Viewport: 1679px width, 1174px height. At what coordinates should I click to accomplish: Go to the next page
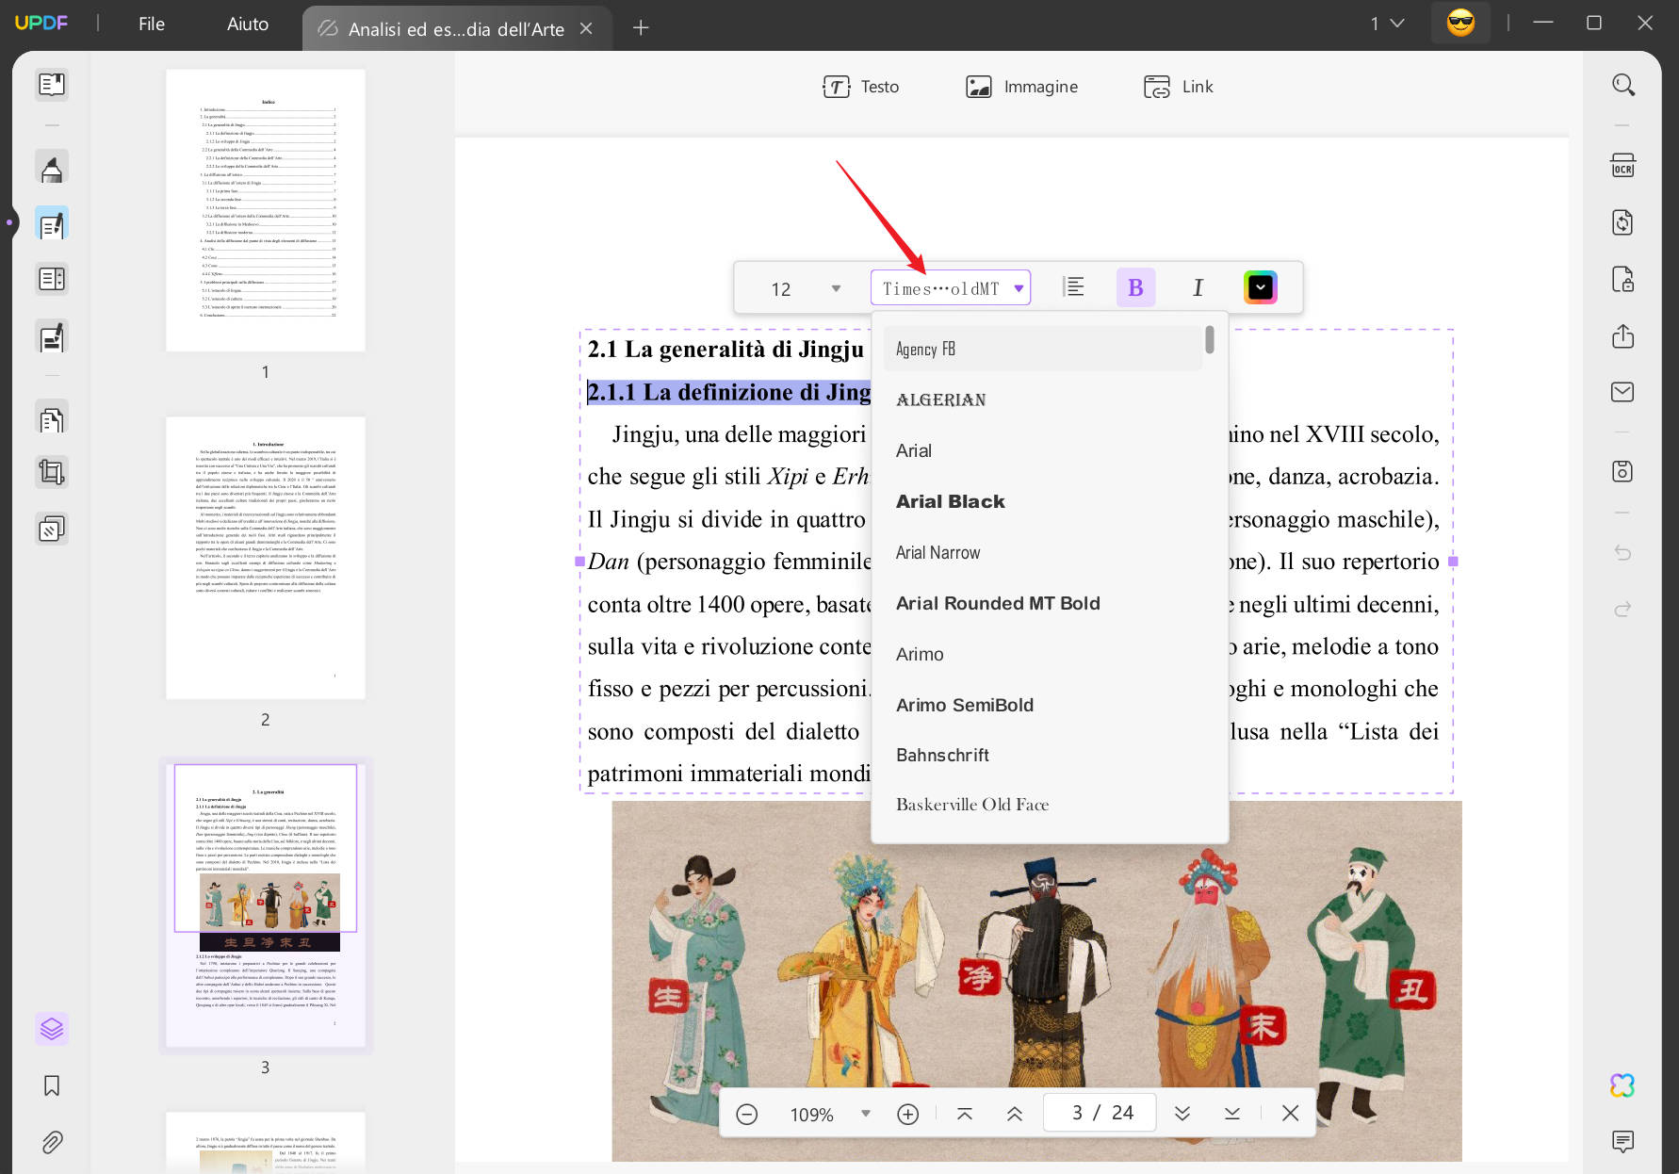click(1182, 1115)
